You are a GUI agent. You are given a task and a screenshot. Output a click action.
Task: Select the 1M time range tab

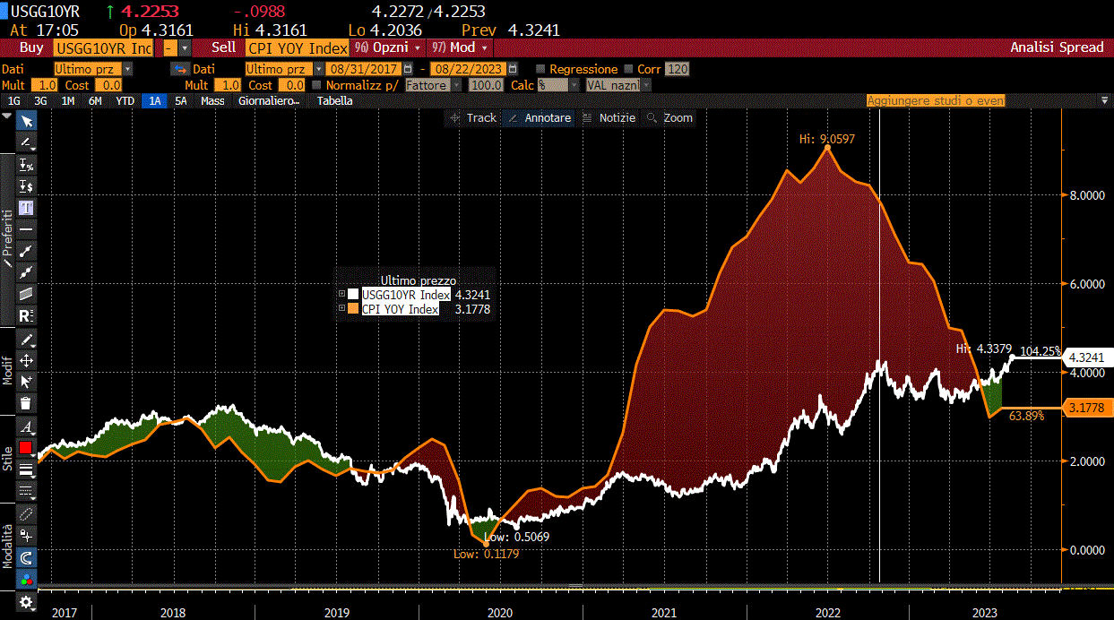68,101
